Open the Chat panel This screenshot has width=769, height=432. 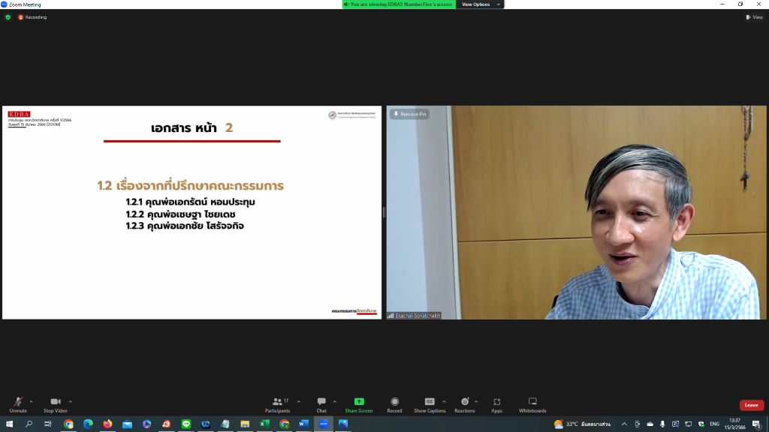(x=321, y=404)
